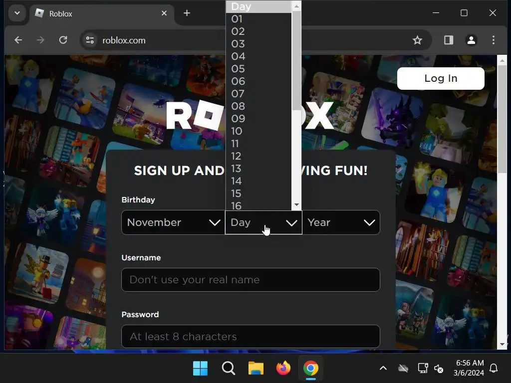This screenshot has width=511, height=383.
Task: Pick day 15 in the dropdown
Action: [258, 193]
